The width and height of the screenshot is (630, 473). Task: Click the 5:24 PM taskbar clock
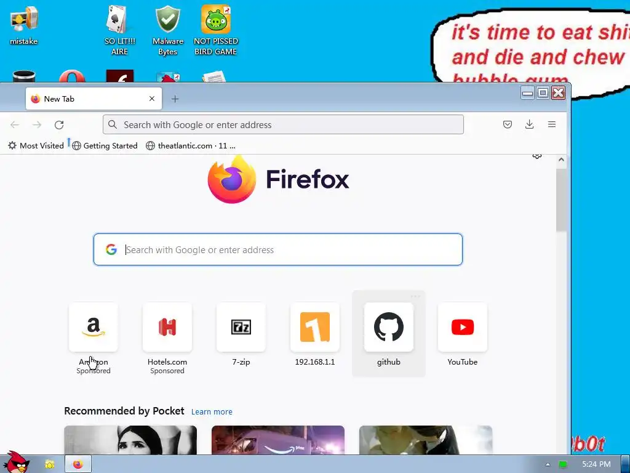596,464
